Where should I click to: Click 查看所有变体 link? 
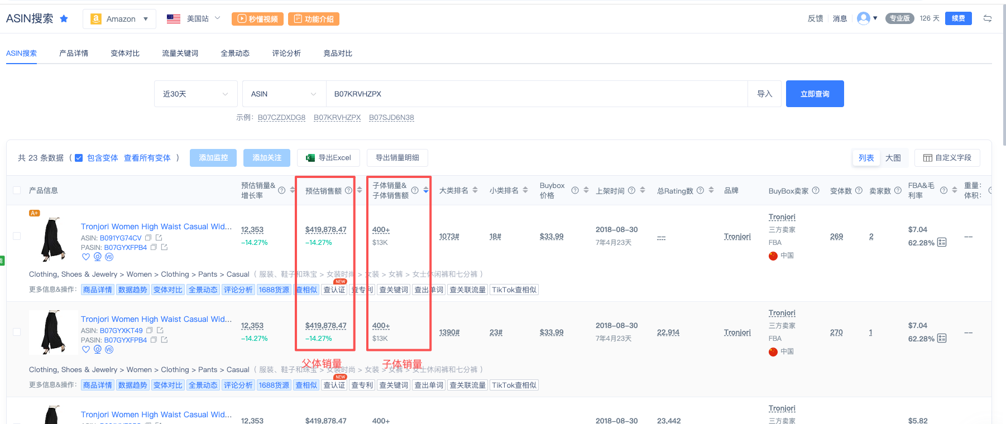[x=147, y=158]
